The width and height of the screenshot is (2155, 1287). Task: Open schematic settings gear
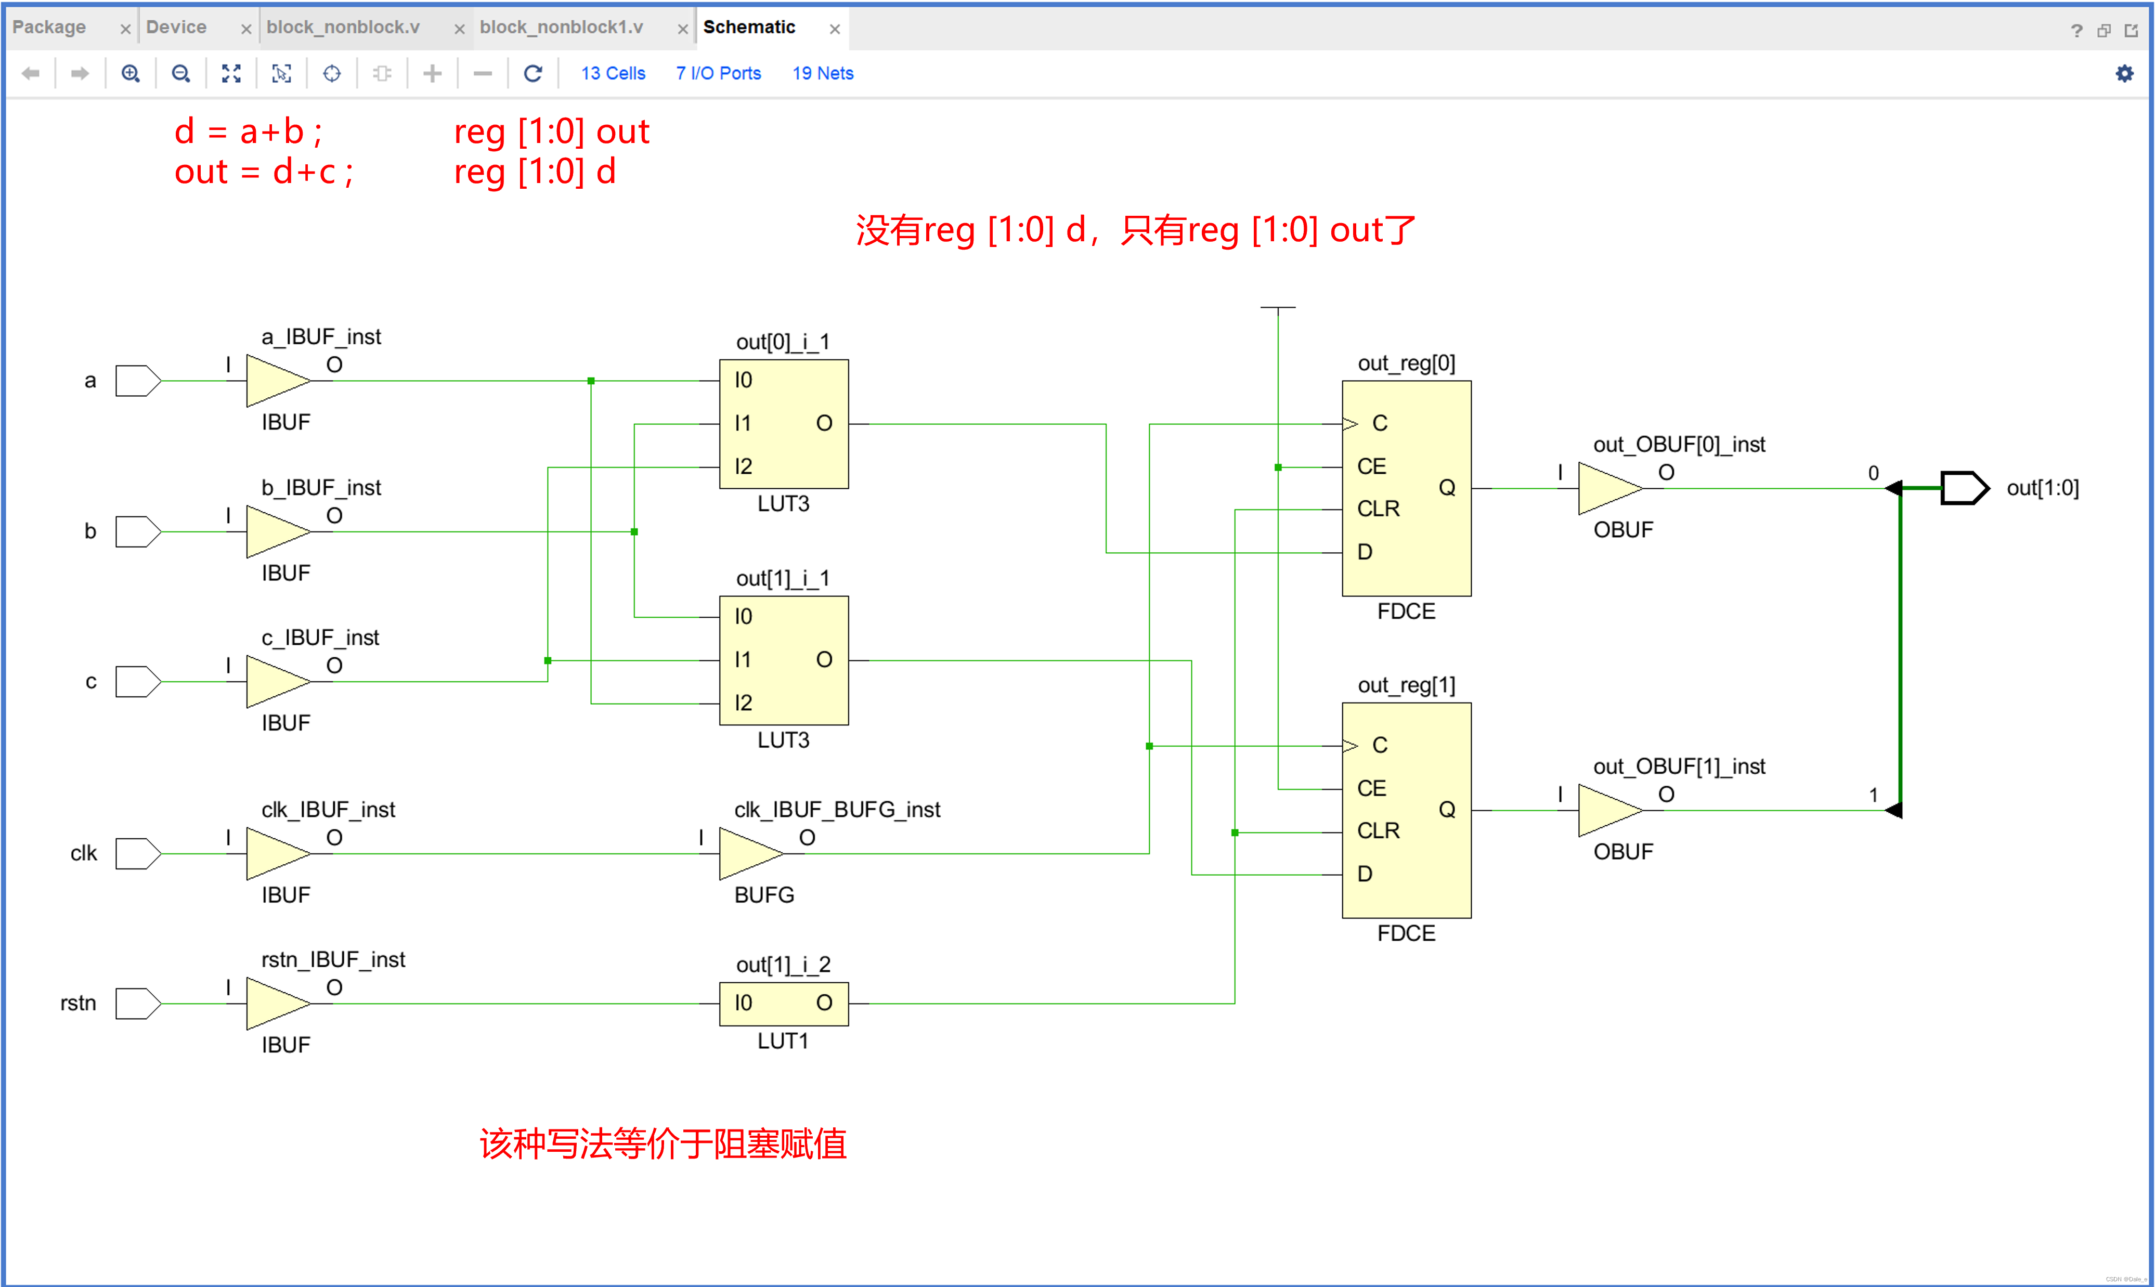[x=2124, y=74]
